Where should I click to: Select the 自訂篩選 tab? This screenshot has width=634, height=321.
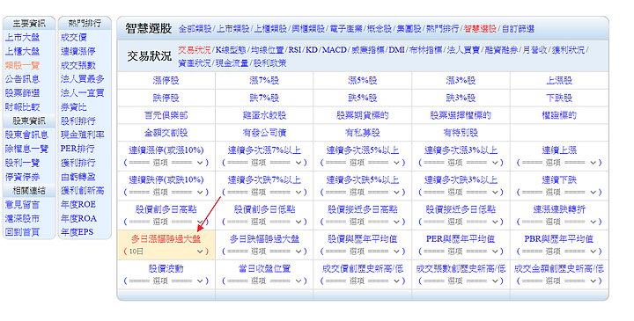coord(518,29)
